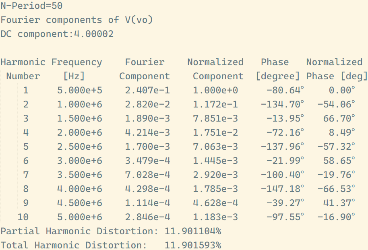Screen dimensions: 368x250
Task: Select frequency 3.000e+6 in harmonic 6 row
Action: coord(80,161)
